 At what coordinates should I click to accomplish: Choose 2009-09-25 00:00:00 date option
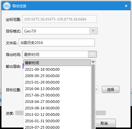tap(57, 76)
